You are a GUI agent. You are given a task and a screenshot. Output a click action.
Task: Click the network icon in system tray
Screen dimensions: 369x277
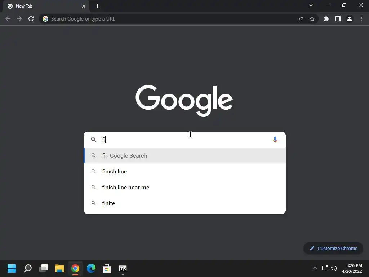[x=325, y=268]
